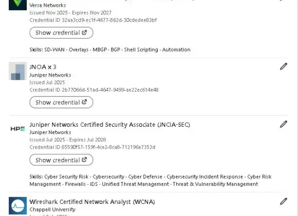Edit the Wireshark WCNA certification entry
Viewport: 298px width, 216px height.
coord(283,201)
